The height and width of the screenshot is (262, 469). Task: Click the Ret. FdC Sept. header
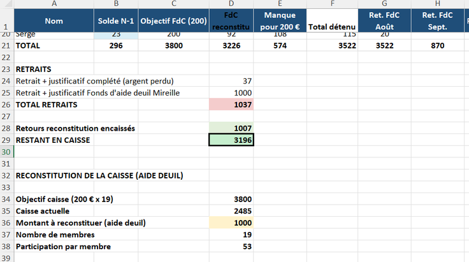[438, 20]
